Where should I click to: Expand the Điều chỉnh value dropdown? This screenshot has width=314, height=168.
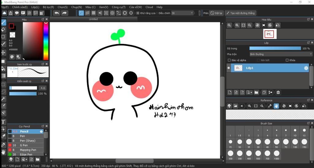tap(192, 13)
